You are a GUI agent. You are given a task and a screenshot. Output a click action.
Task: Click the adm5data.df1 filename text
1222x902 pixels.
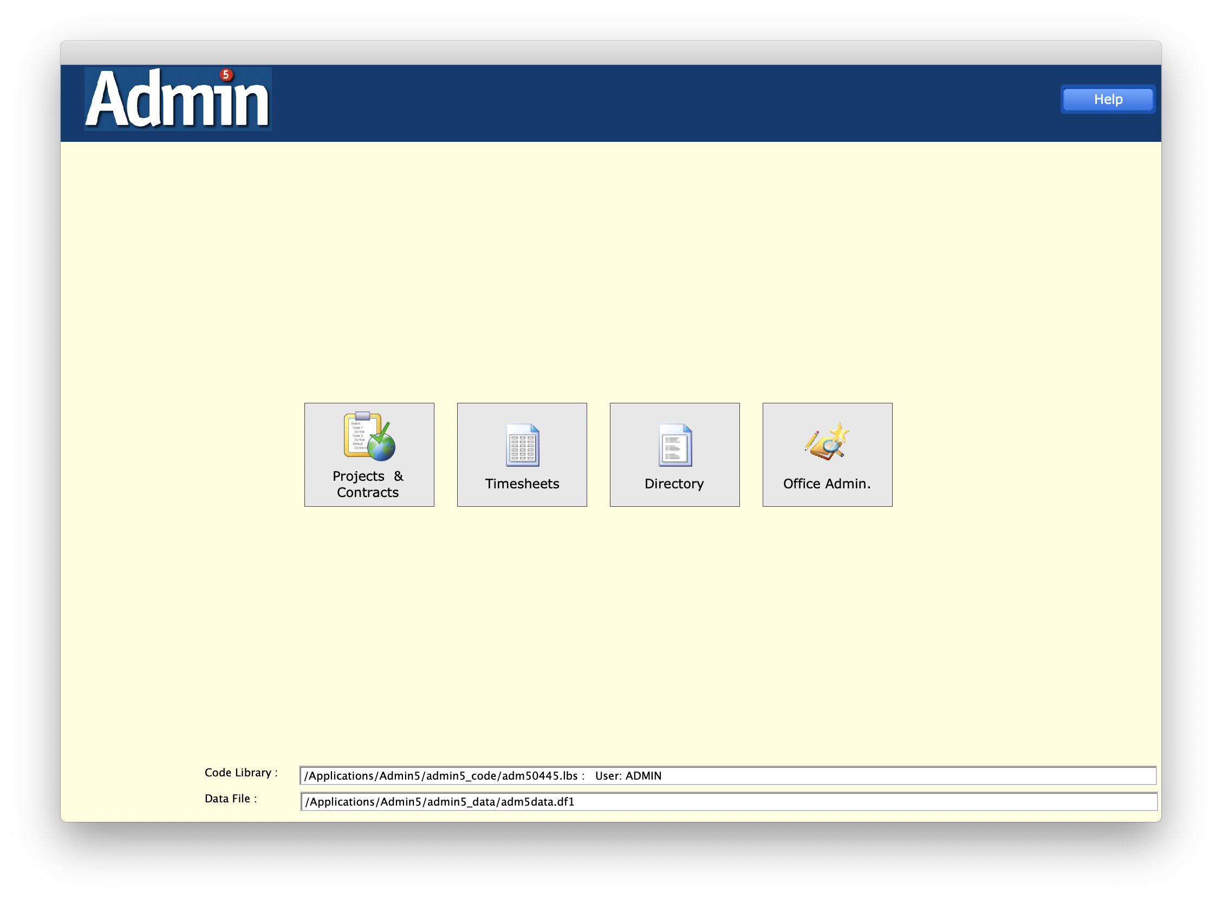(x=537, y=802)
